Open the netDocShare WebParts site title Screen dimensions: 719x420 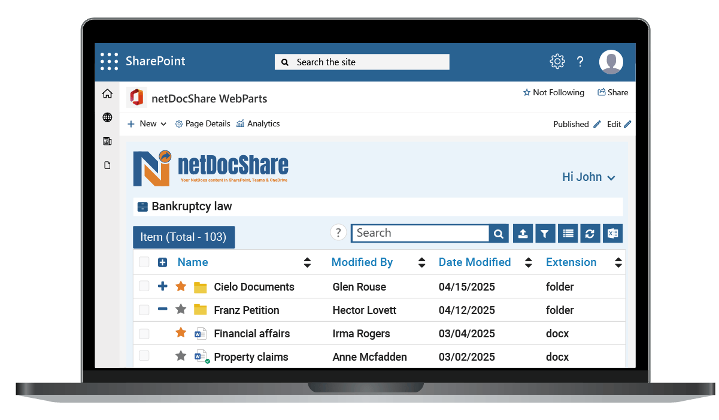pos(210,98)
